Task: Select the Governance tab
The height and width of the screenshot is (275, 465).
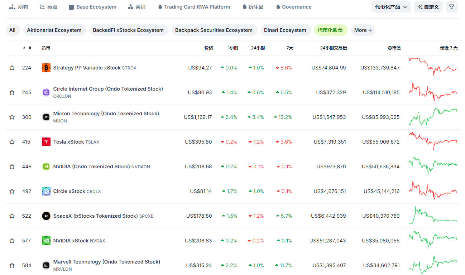Action: point(293,7)
